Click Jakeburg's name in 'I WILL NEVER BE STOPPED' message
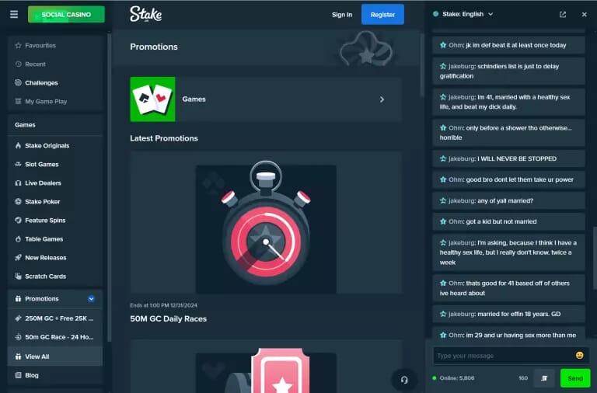The image size is (597, 393). click(x=462, y=158)
